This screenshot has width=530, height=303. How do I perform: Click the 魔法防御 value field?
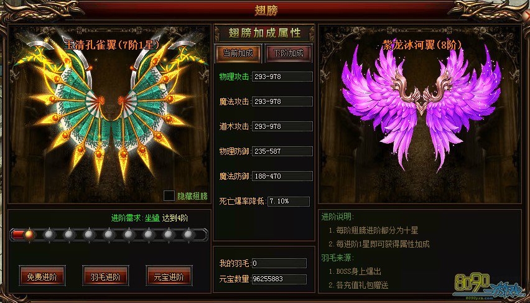[282, 176]
